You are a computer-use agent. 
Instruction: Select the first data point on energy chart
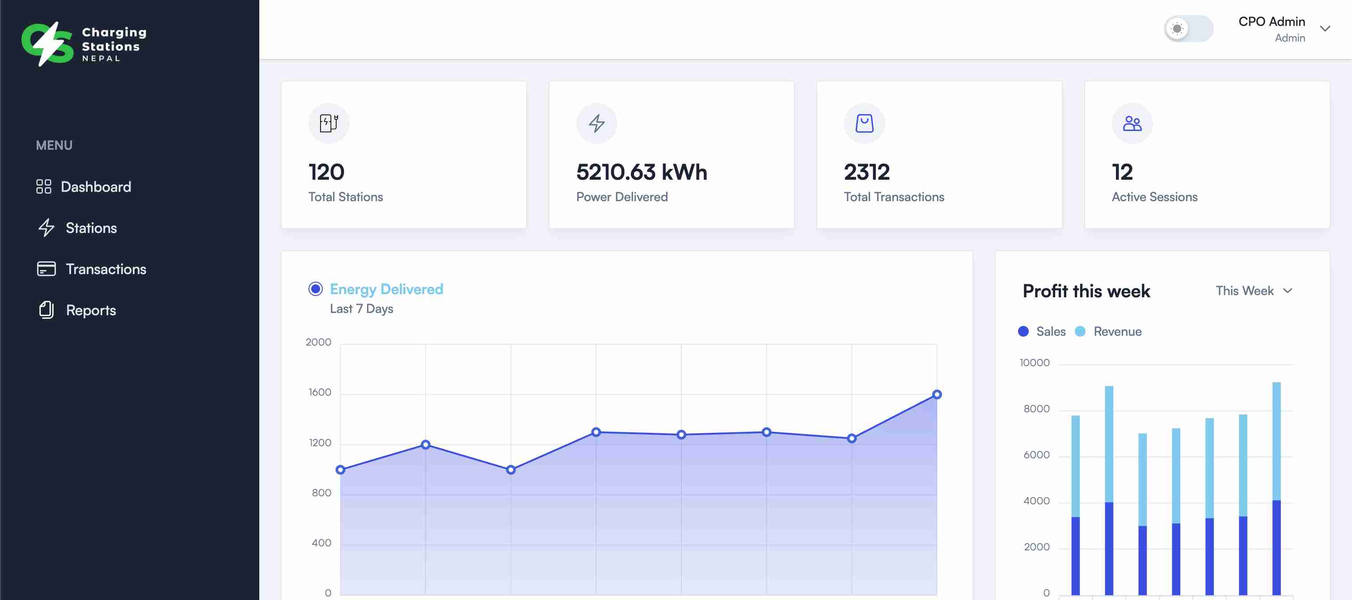pyautogui.click(x=341, y=469)
